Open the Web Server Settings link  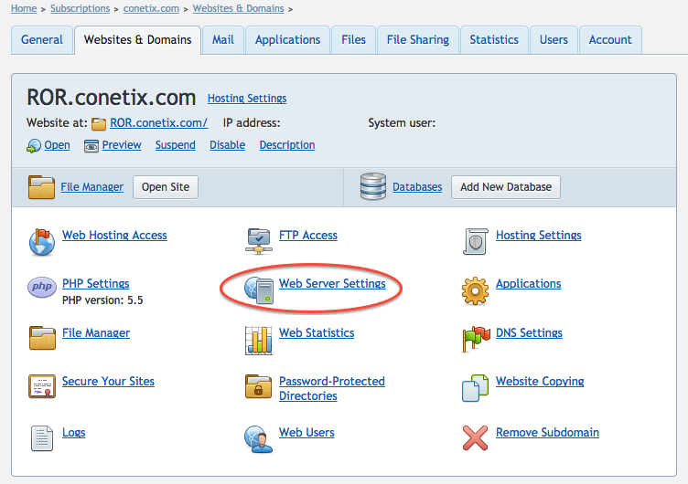click(332, 284)
